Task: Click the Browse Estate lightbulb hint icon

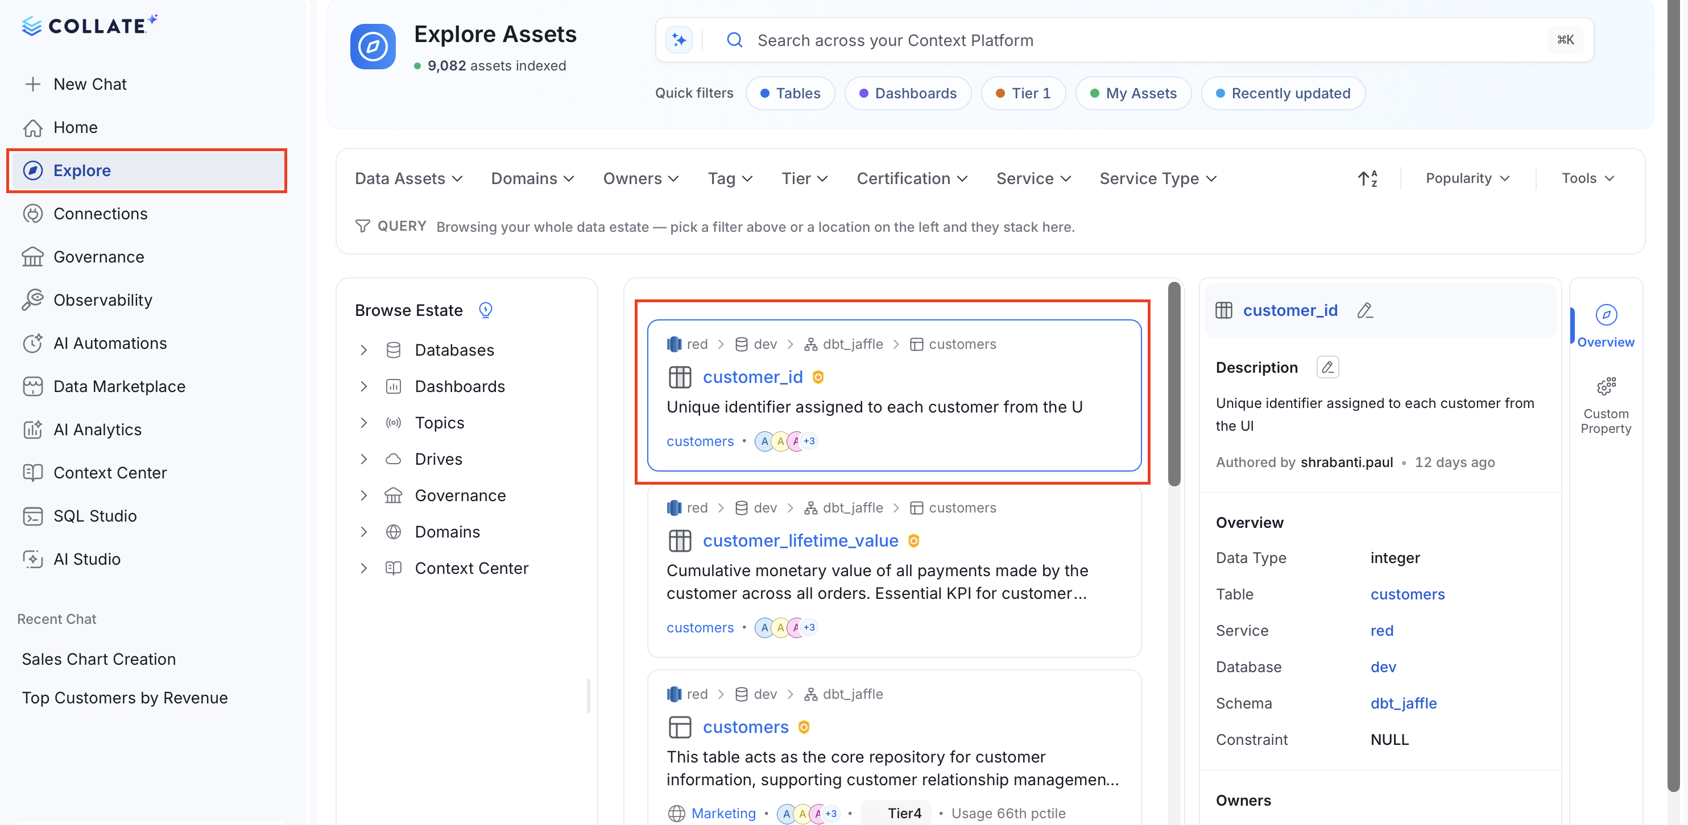Action: [486, 310]
